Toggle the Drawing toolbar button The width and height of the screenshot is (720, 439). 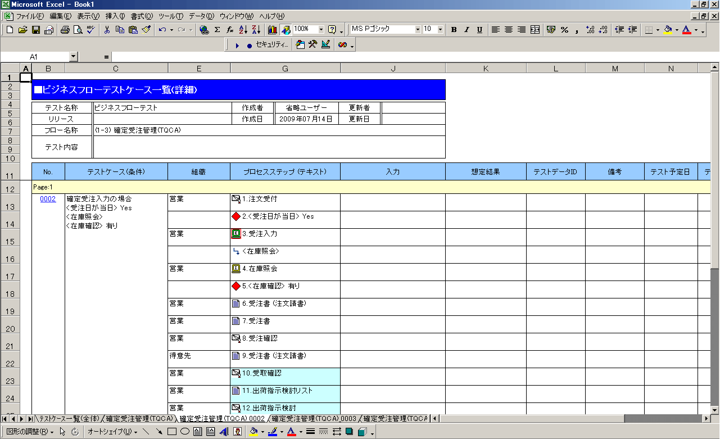(x=286, y=29)
